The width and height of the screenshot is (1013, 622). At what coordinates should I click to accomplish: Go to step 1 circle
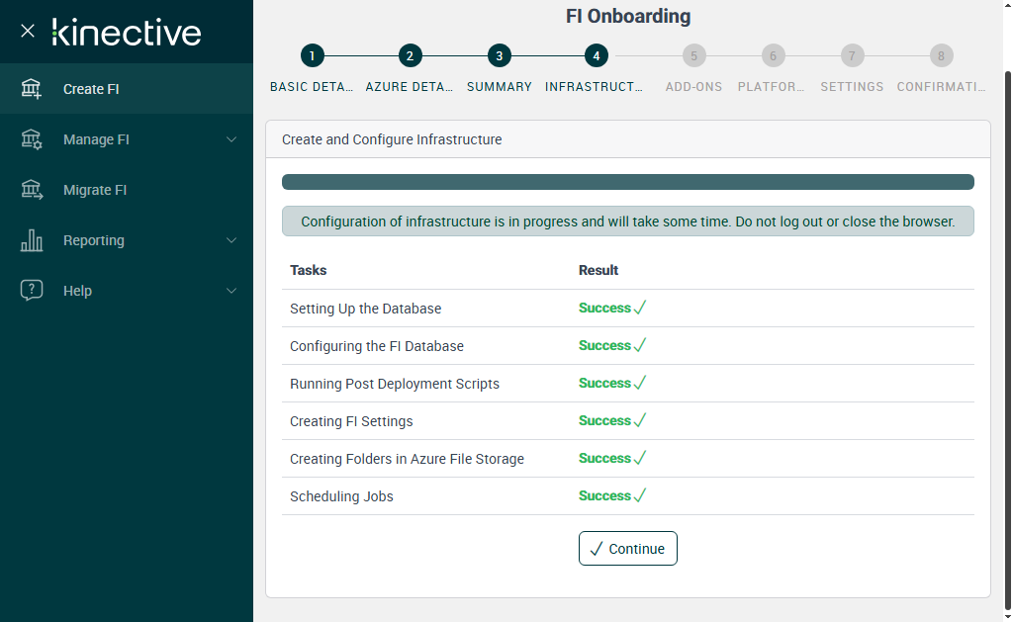click(312, 55)
